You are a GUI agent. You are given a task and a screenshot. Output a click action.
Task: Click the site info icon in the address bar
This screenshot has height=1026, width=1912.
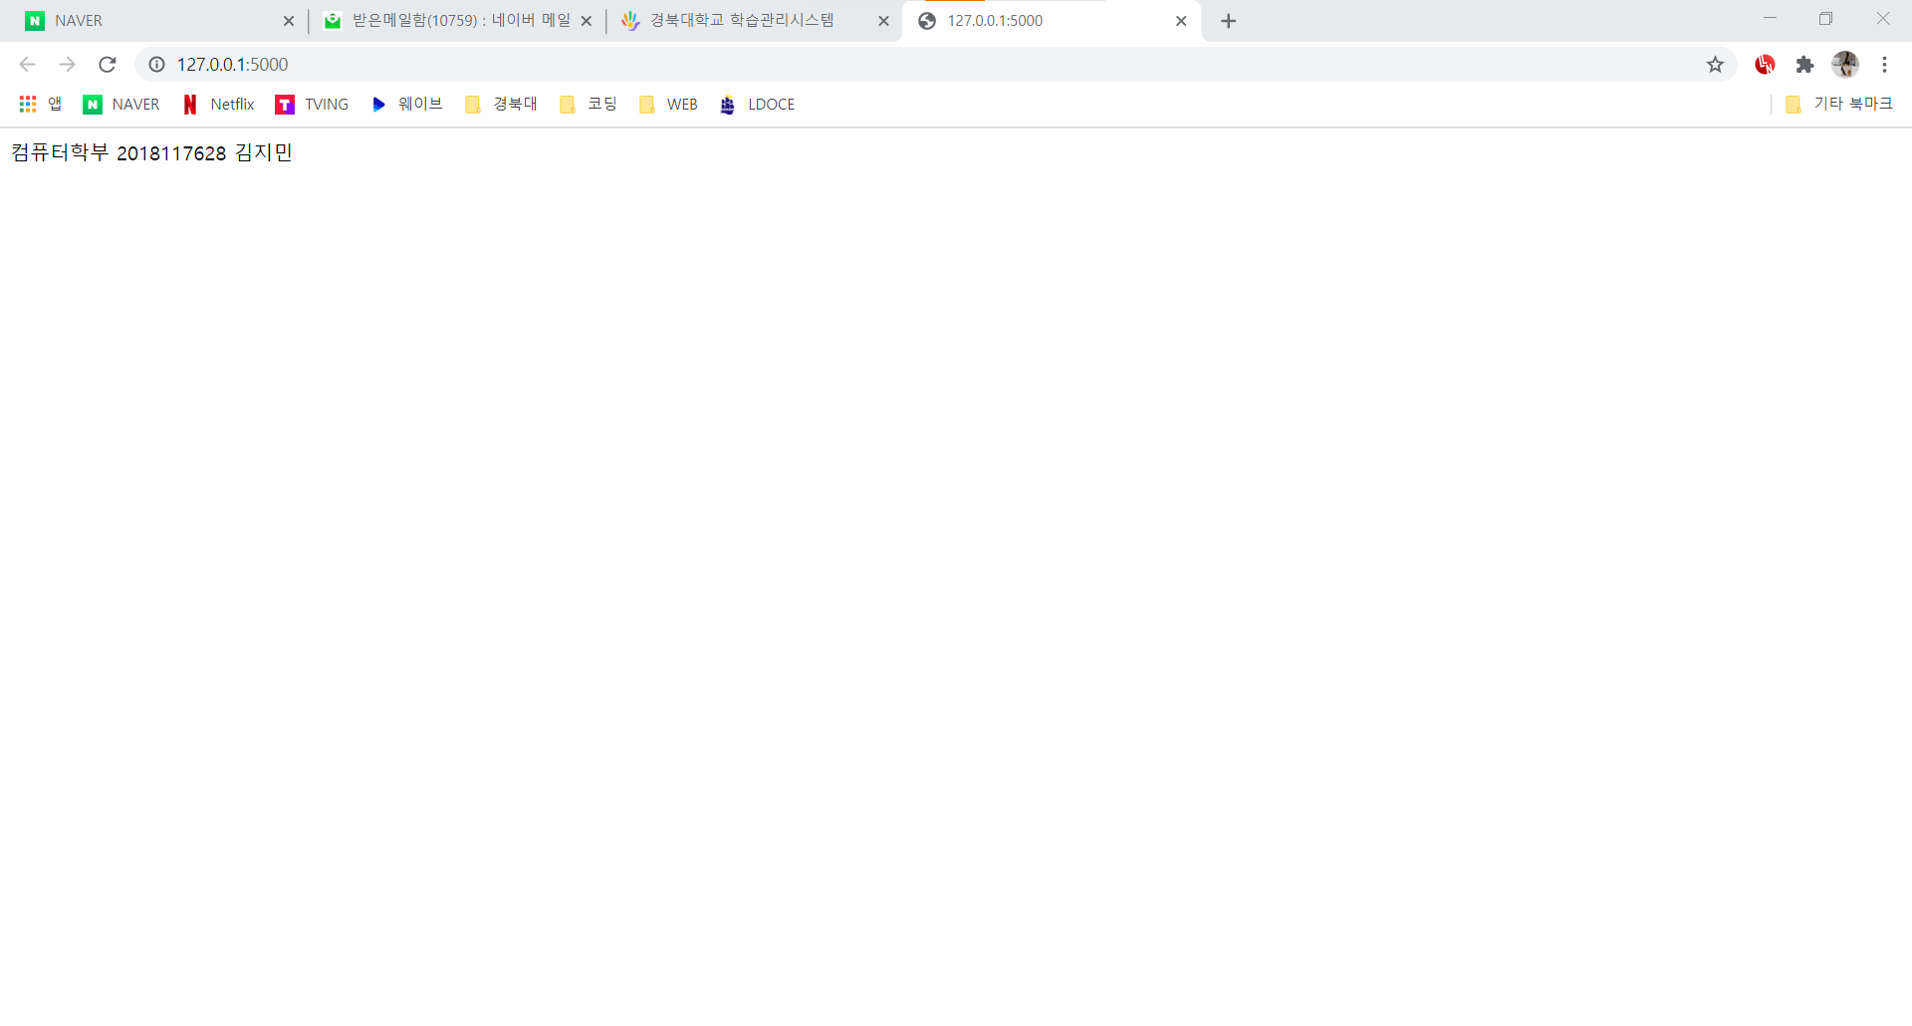coord(156,64)
